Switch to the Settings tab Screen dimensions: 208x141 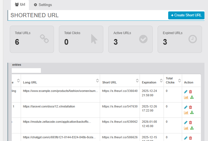(x=43, y=5)
